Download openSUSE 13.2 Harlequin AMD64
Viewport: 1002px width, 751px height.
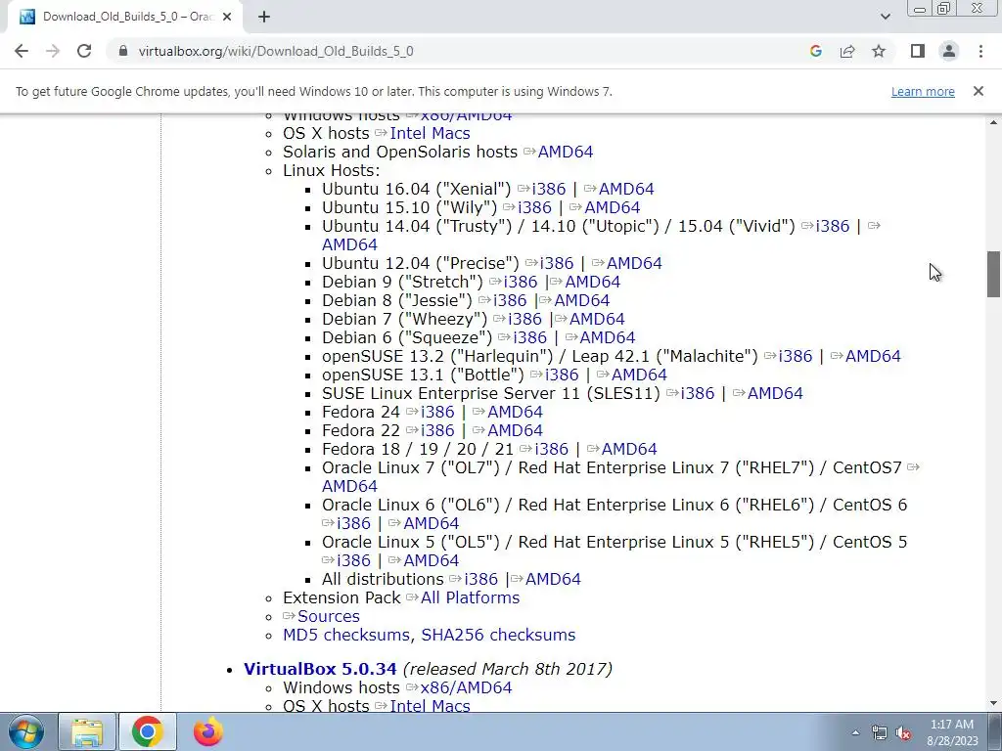coord(873,356)
